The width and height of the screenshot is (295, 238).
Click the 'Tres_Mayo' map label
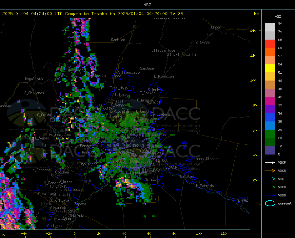click(119, 88)
